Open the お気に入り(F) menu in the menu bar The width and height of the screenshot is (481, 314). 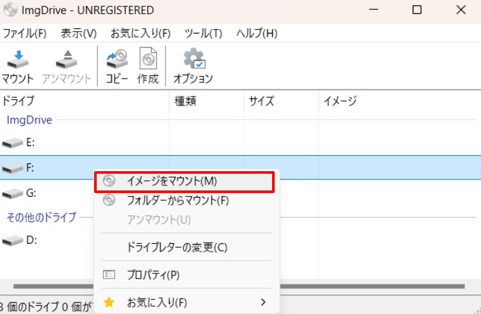pos(141,33)
